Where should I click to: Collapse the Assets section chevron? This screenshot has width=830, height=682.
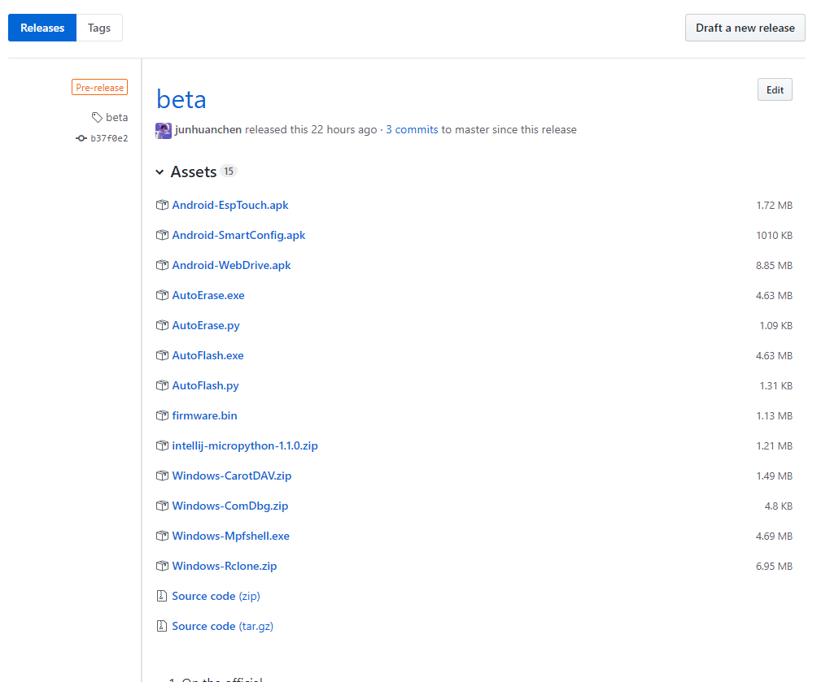(x=160, y=172)
